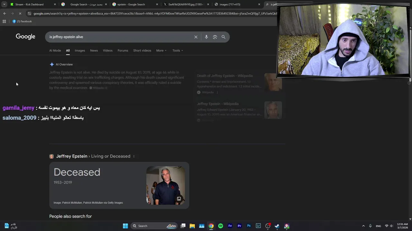The width and height of the screenshot is (412, 231).
Task: Switch to EwAFJbQXAAYlHY0.jpg tab
Action: pyautogui.click(x=185, y=4)
